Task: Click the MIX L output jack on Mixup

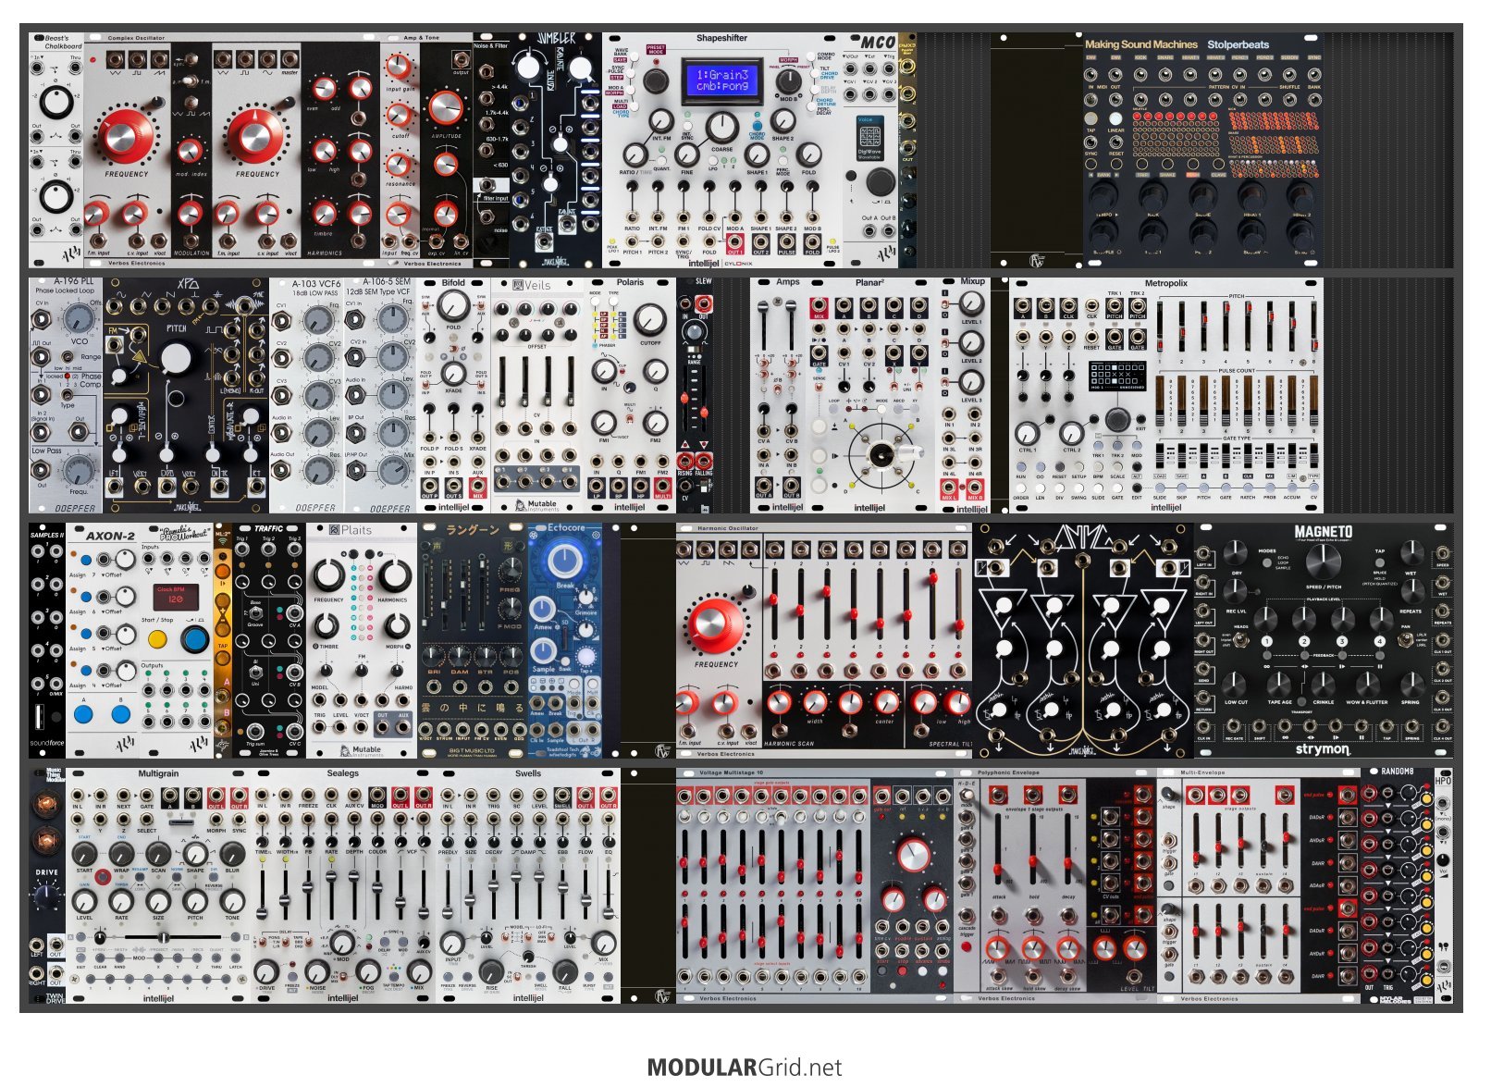Action: (x=949, y=487)
